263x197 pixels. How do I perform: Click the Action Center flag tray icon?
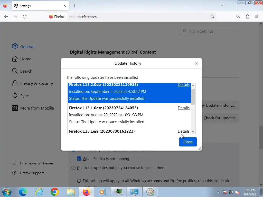(x=225, y=192)
